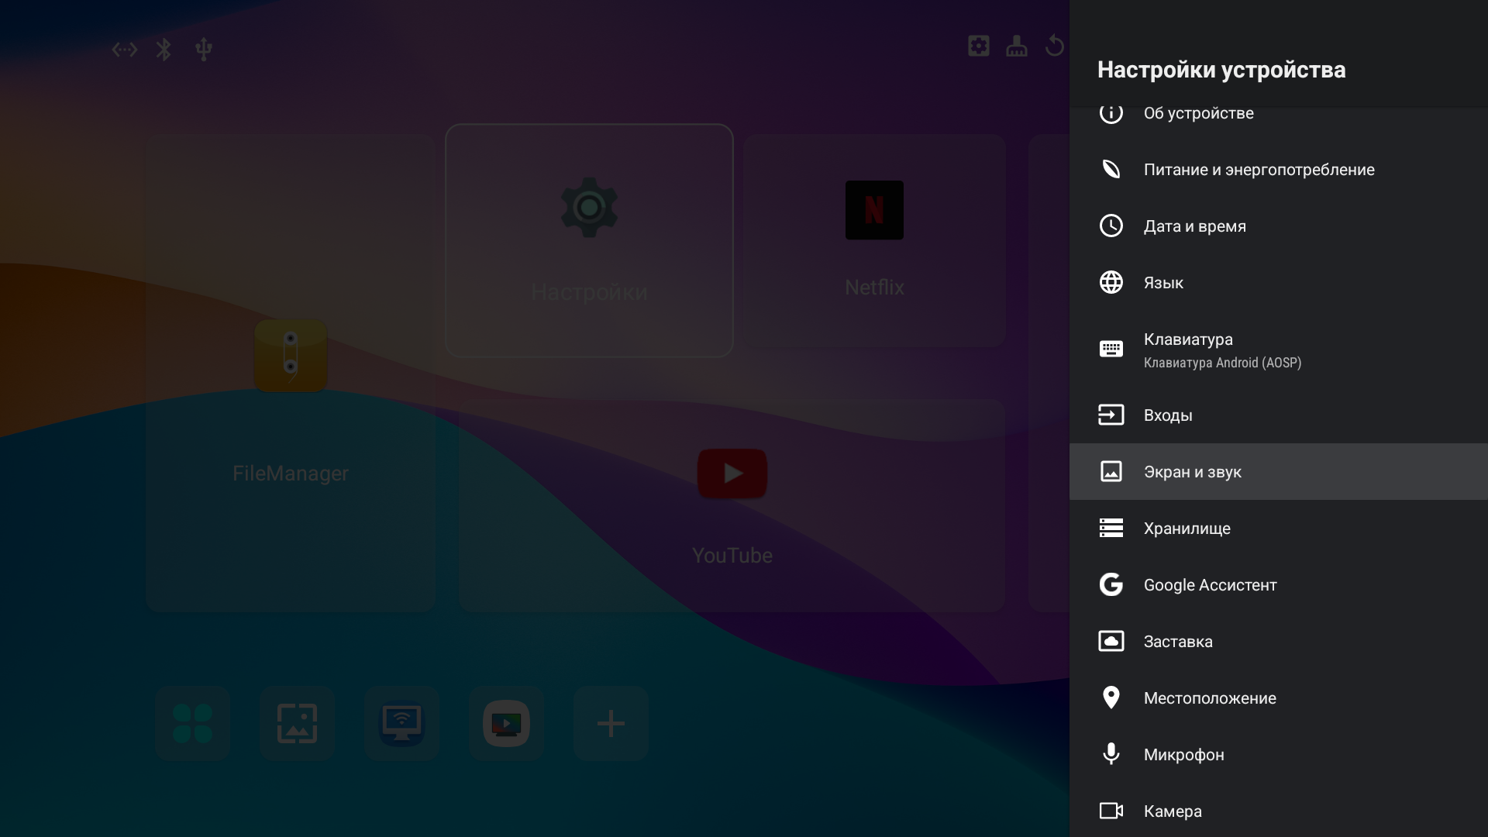Open Камера camera settings
The image size is (1488, 837).
pos(1172,811)
